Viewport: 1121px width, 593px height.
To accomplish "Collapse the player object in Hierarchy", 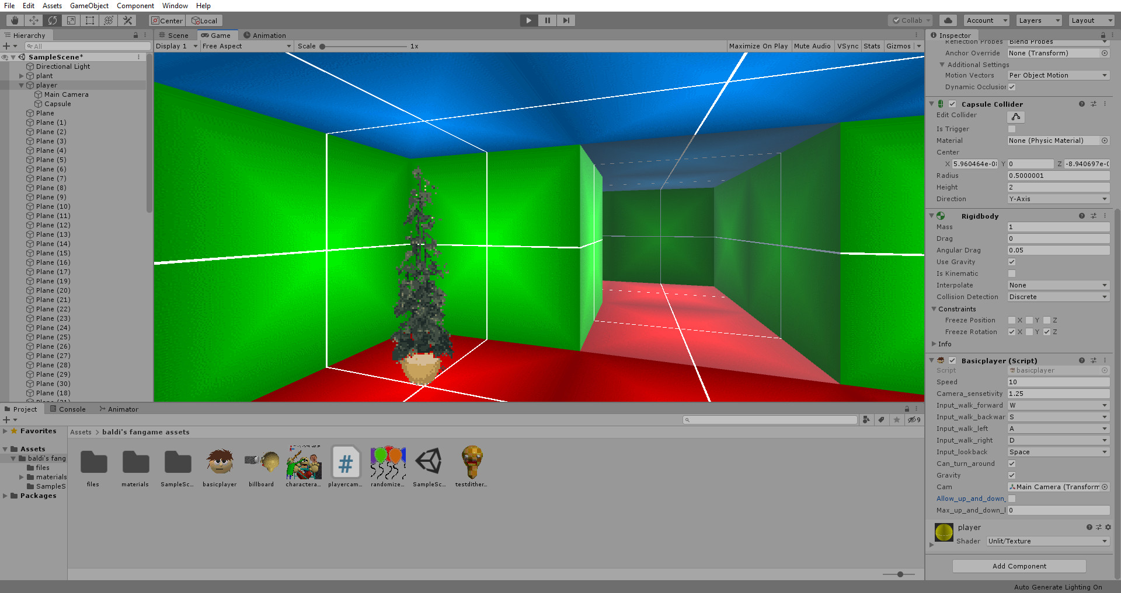I will tap(22, 85).
